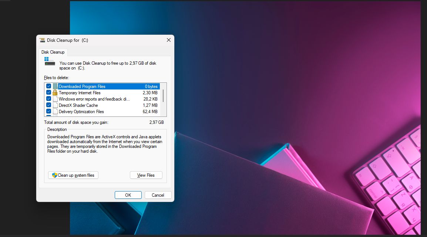Cancel the Disk Cleanup dialog
The width and height of the screenshot is (427, 237).
(x=158, y=195)
